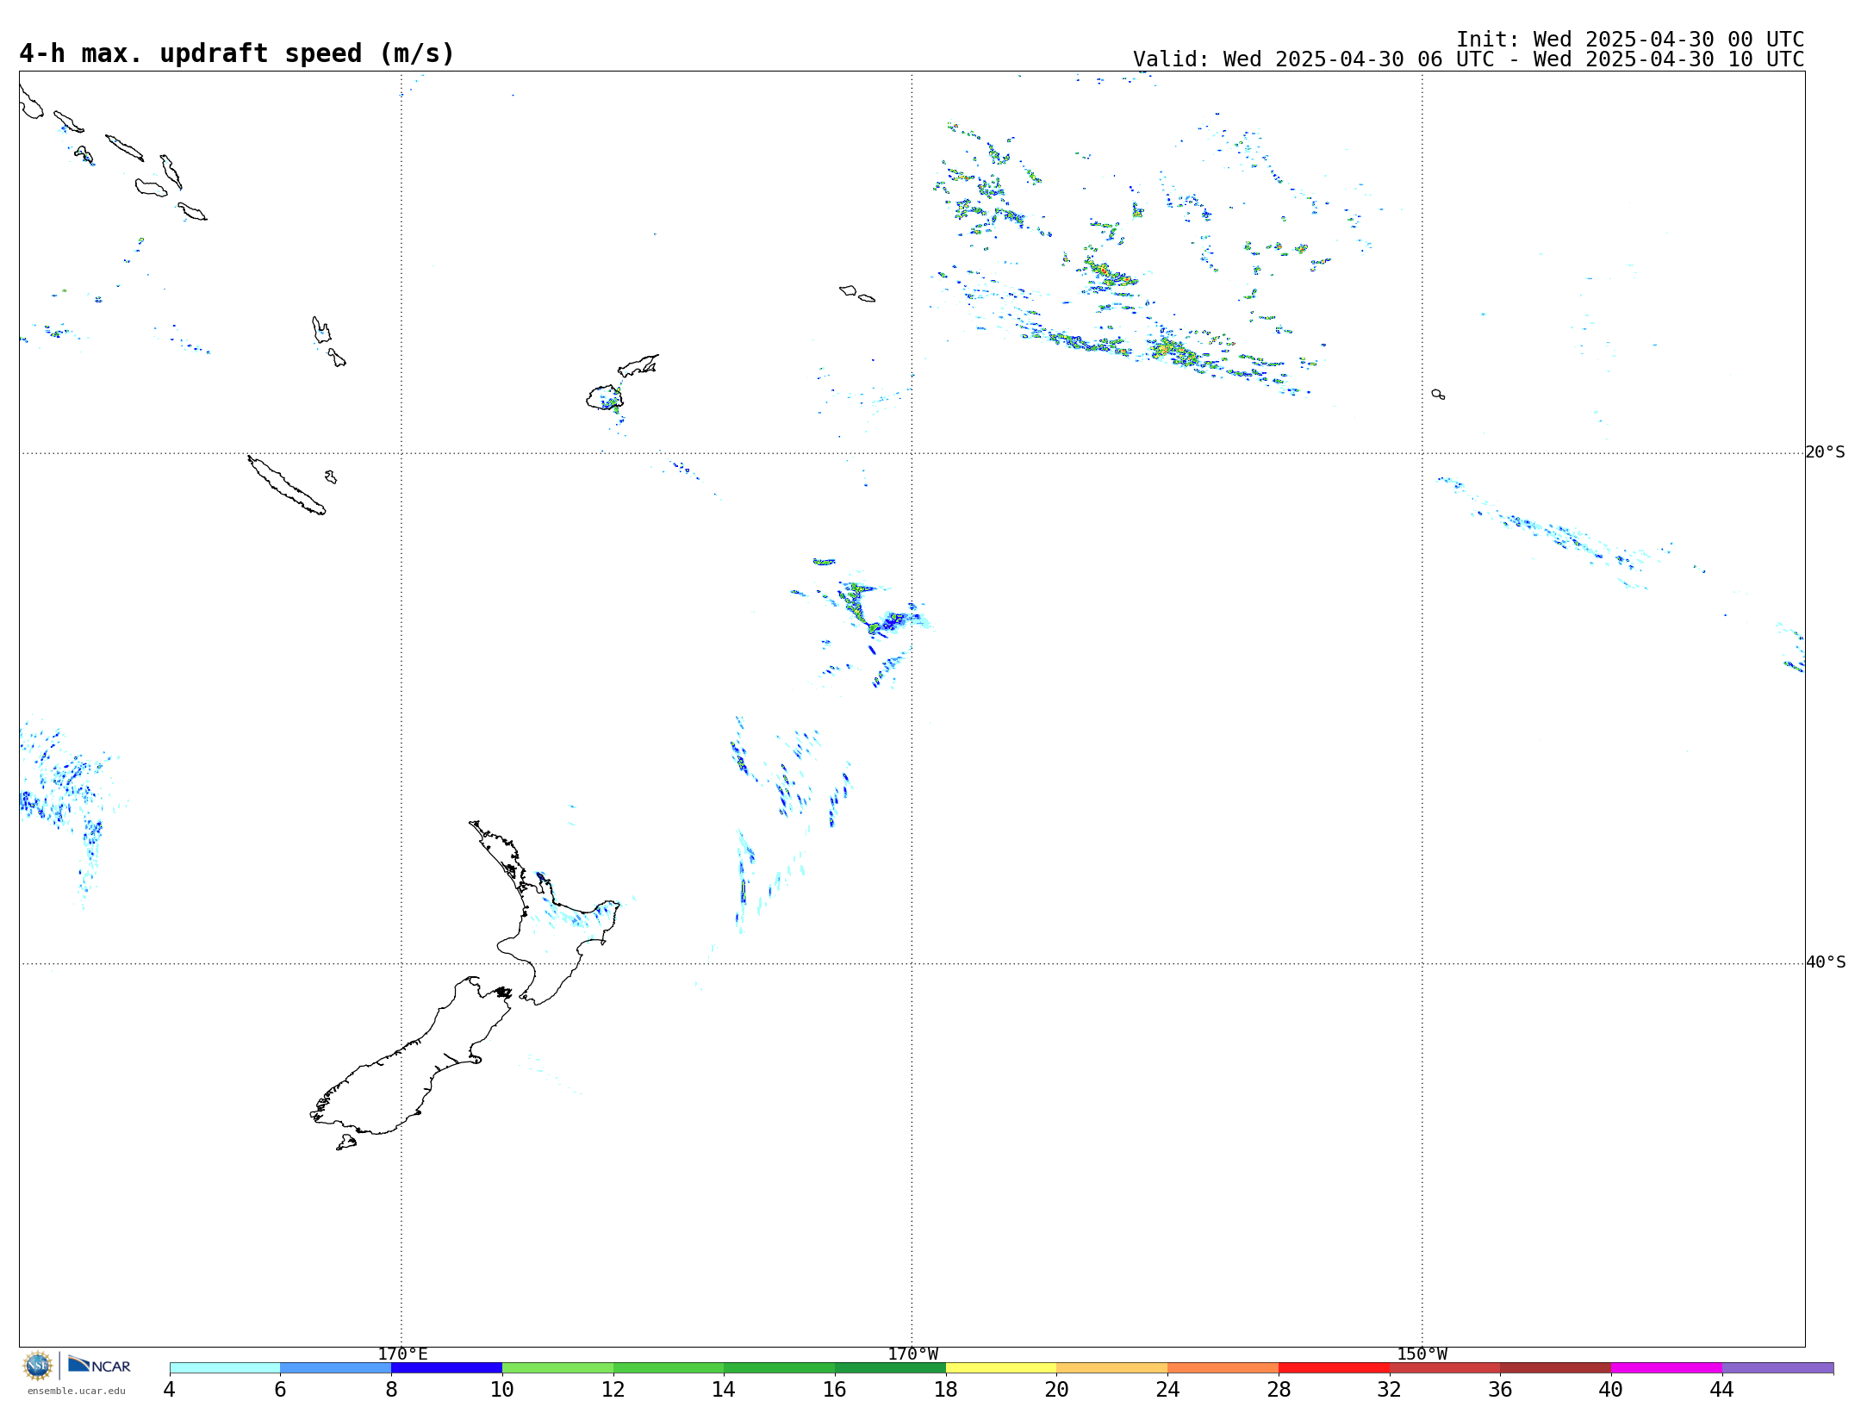The height and width of the screenshot is (1401, 1861).
Task: Select the dark blue 8-10 colorbar swatch
Action: coord(446,1368)
